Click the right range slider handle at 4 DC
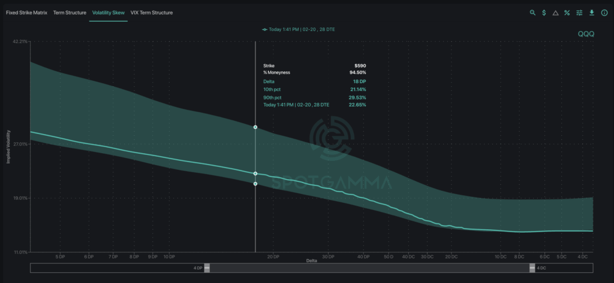Screen dimensions: 614x283 [x=532, y=268]
